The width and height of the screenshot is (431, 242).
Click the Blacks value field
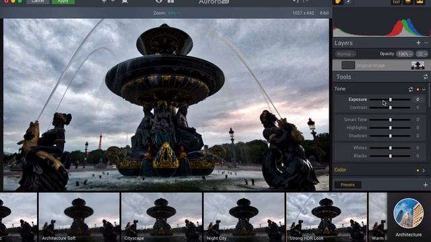tap(418, 155)
